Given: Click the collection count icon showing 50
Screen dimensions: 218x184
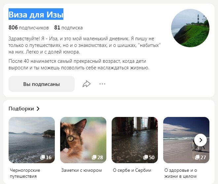Looking at the screenshot, I should [x=146, y=157].
